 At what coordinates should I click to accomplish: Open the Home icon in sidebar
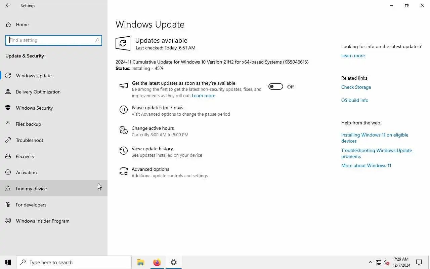click(8, 25)
